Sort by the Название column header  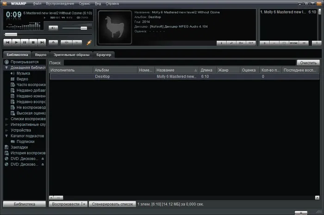pos(177,70)
